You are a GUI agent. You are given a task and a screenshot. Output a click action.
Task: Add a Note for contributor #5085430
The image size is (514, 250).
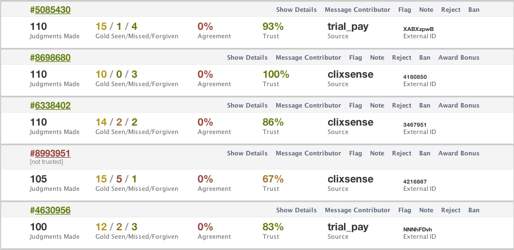(x=426, y=10)
